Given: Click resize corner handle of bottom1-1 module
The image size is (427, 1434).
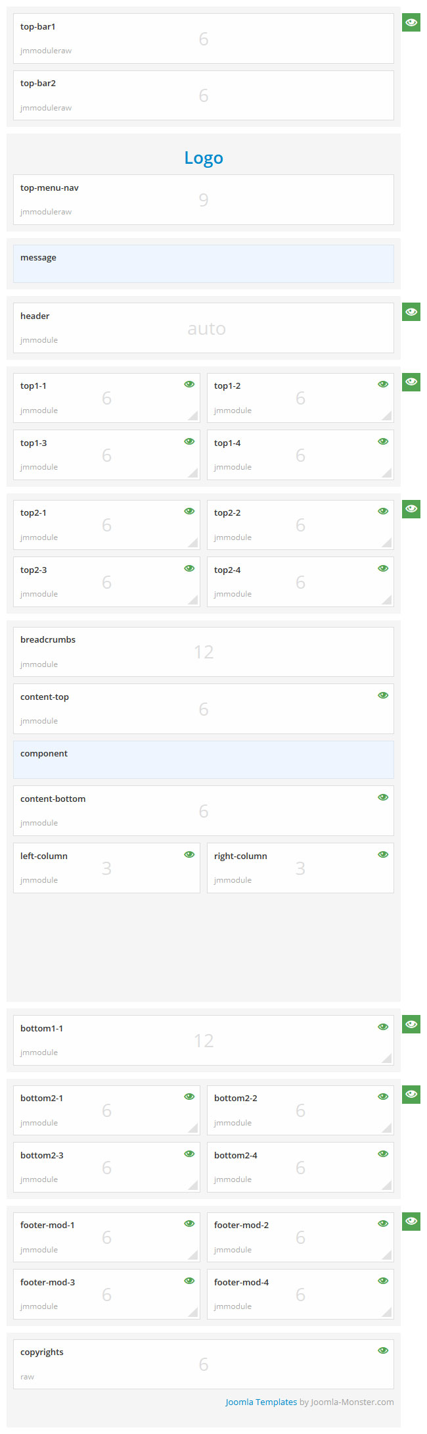Looking at the screenshot, I should 388,1058.
